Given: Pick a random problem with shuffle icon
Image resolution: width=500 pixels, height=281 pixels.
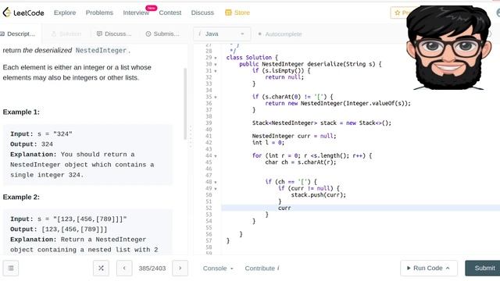Looking at the screenshot, I should (x=101, y=269).
